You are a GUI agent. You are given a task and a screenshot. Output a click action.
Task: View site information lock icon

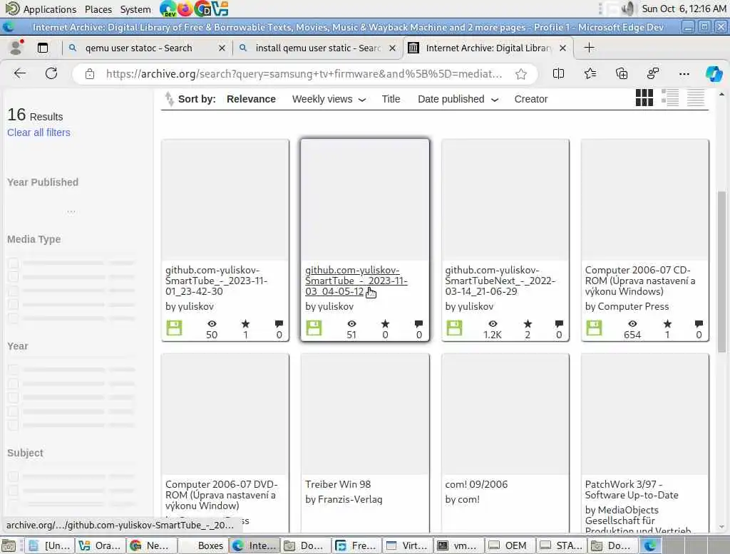click(x=90, y=74)
